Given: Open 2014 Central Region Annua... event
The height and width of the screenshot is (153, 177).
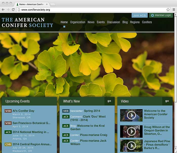Looking at the screenshot, I should pos(32,144).
